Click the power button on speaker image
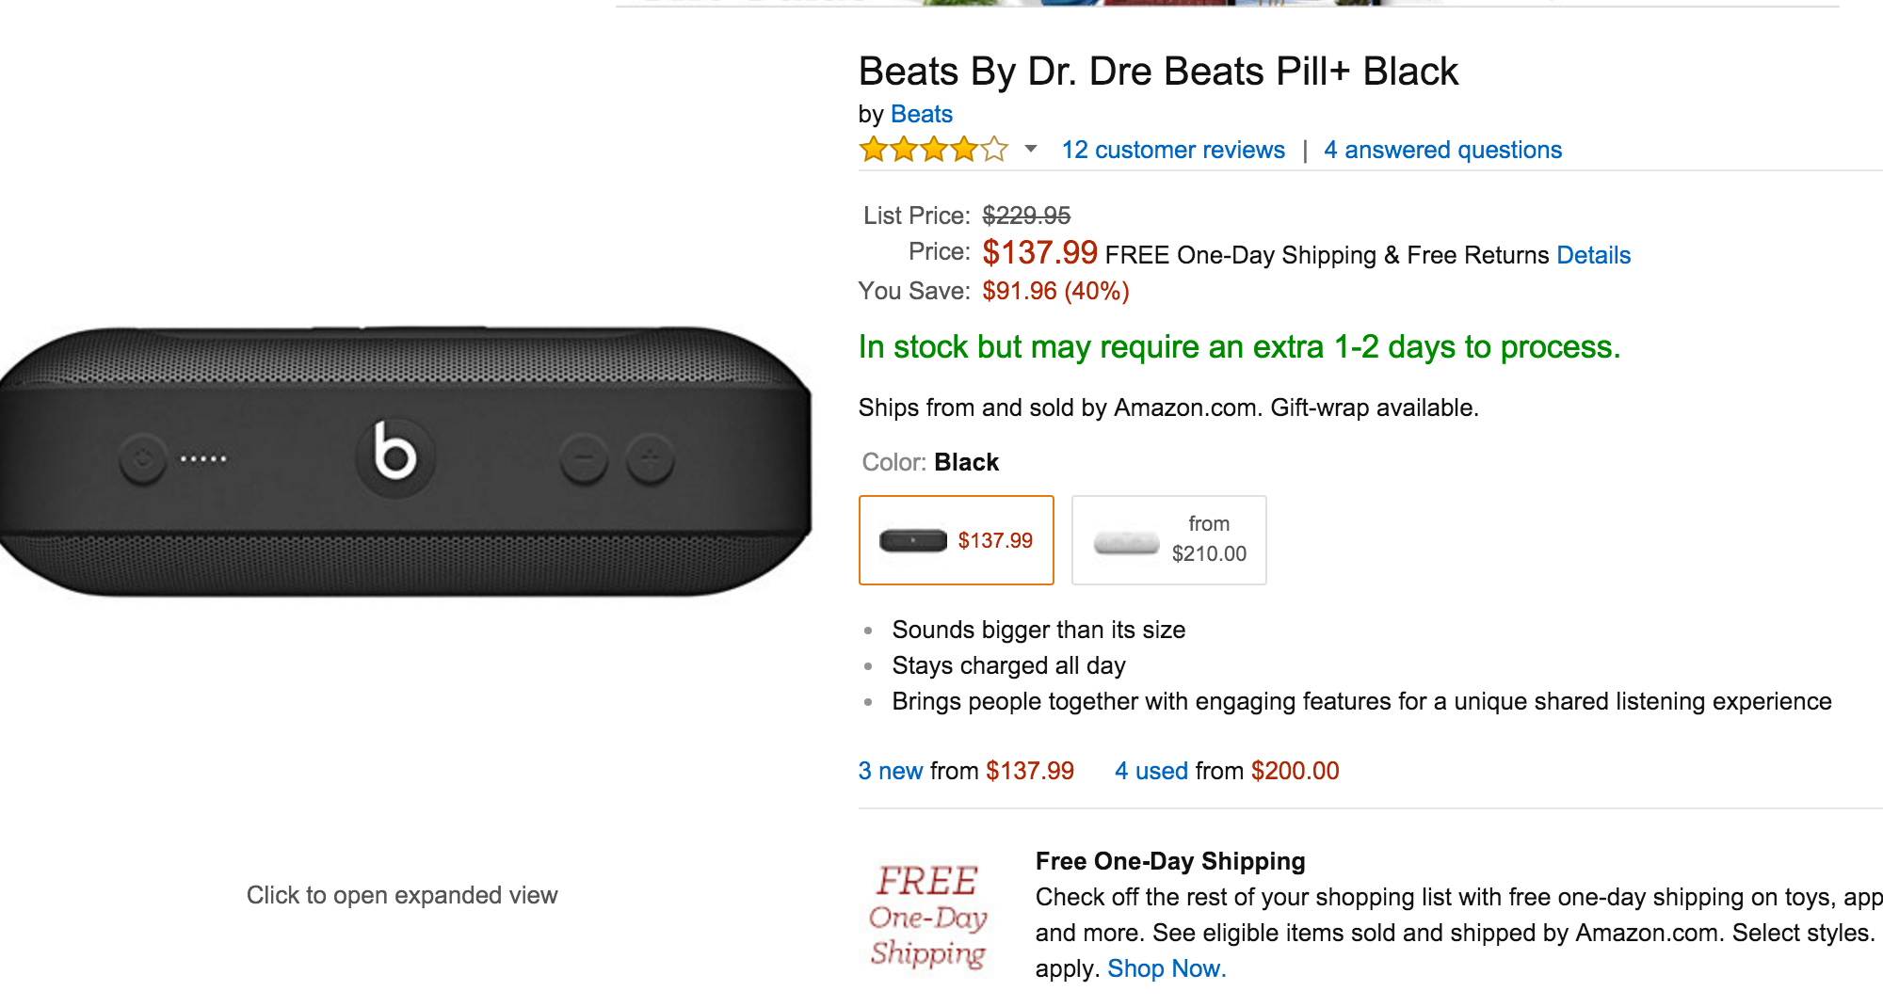The image size is (1883, 1007). click(x=143, y=459)
